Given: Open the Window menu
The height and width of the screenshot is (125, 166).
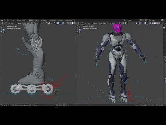Looking at the screenshot, I should point(19,20).
